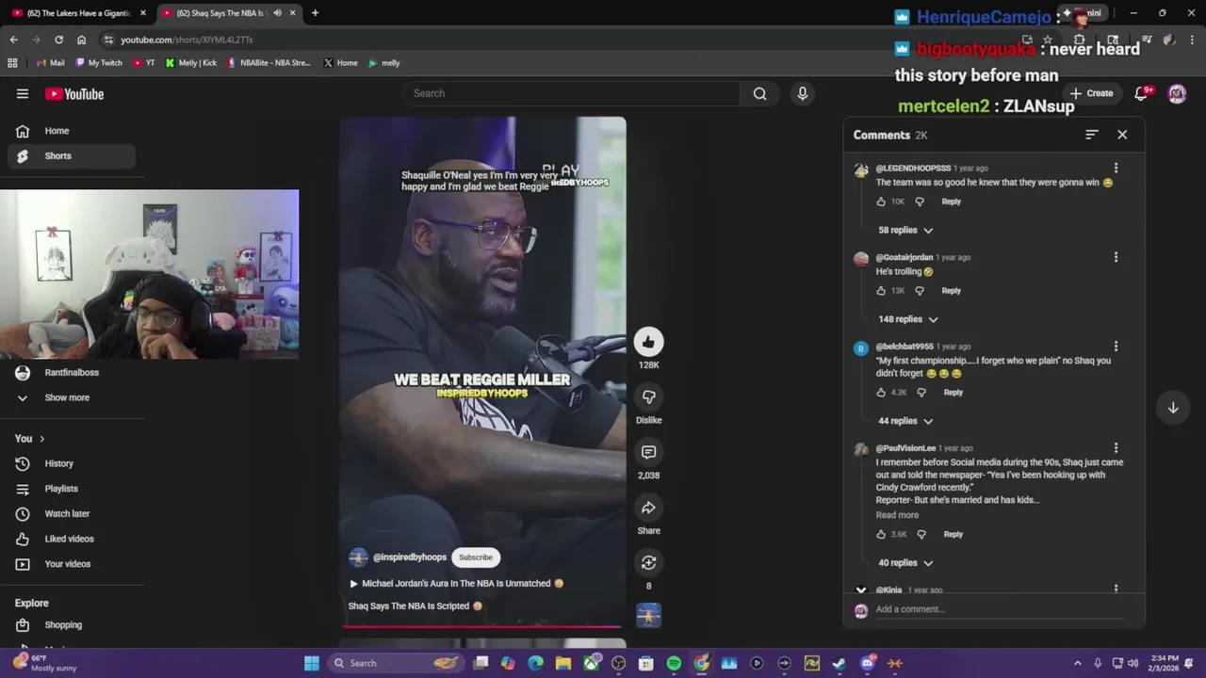1206x678 pixels.
Task: Expand 44 replies under belchbat9955 comment
Action: click(905, 421)
